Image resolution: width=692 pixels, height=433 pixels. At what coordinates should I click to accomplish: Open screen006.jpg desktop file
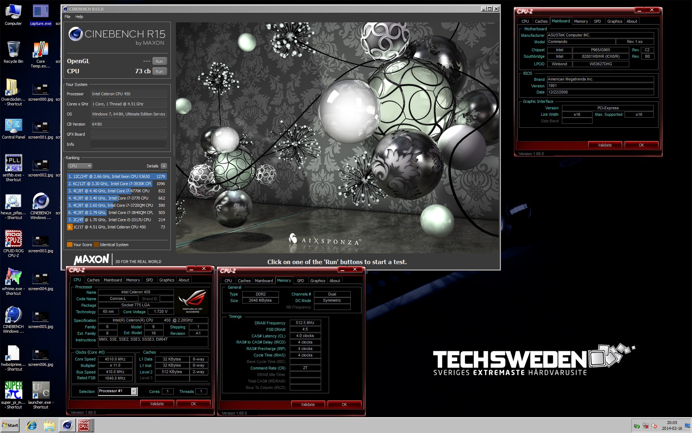(x=41, y=357)
